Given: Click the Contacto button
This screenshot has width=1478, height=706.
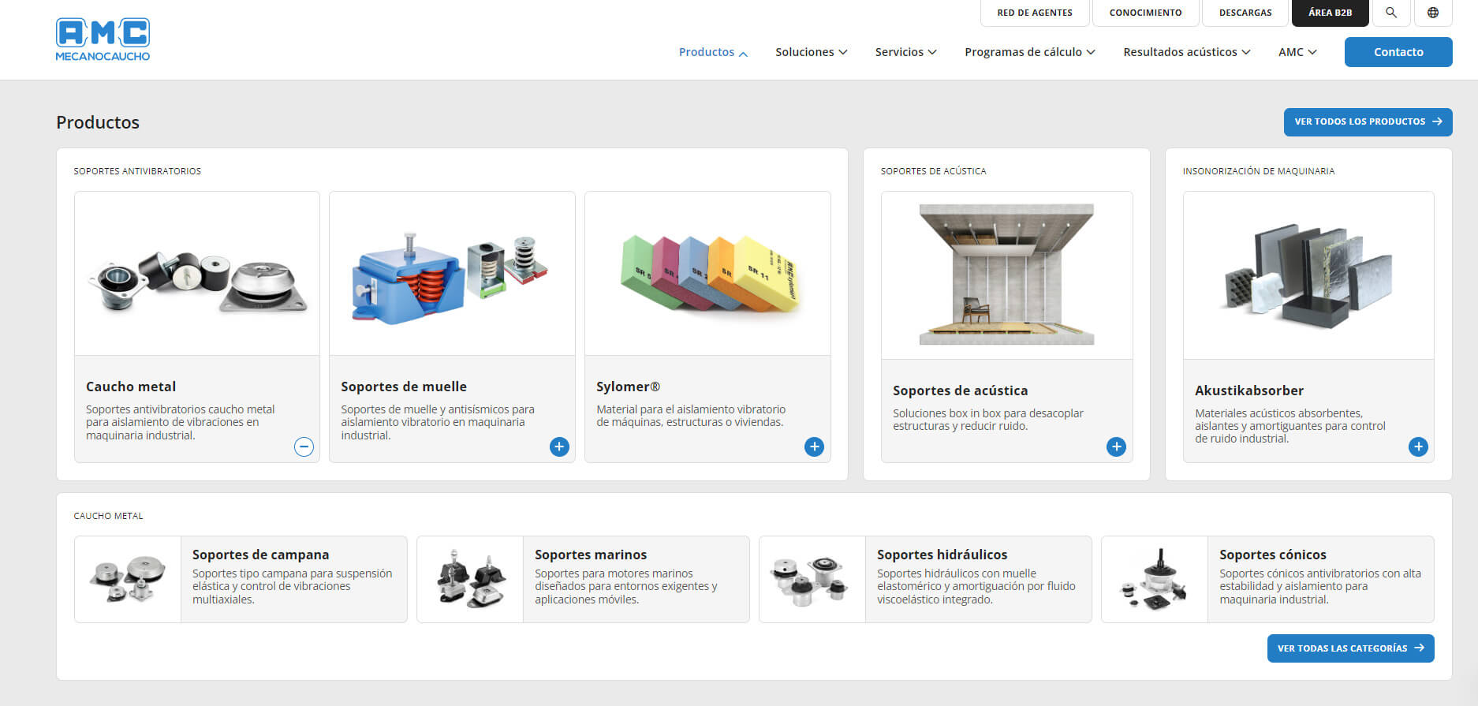Looking at the screenshot, I should tap(1398, 52).
